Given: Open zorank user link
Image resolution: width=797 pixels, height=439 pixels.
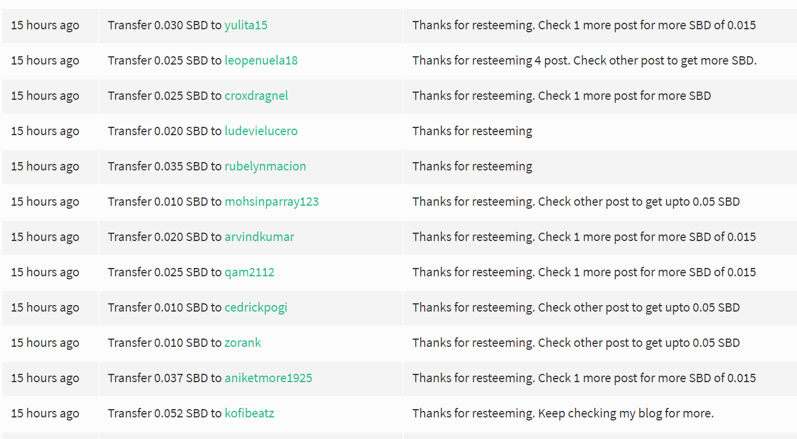Looking at the screenshot, I should [x=242, y=343].
